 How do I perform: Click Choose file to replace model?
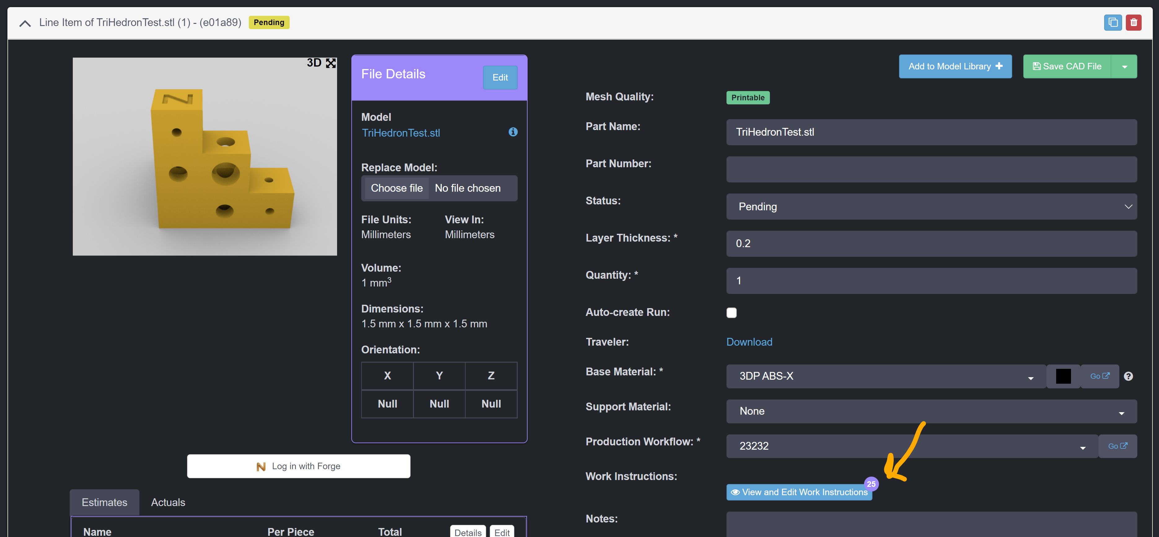point(396,188)
